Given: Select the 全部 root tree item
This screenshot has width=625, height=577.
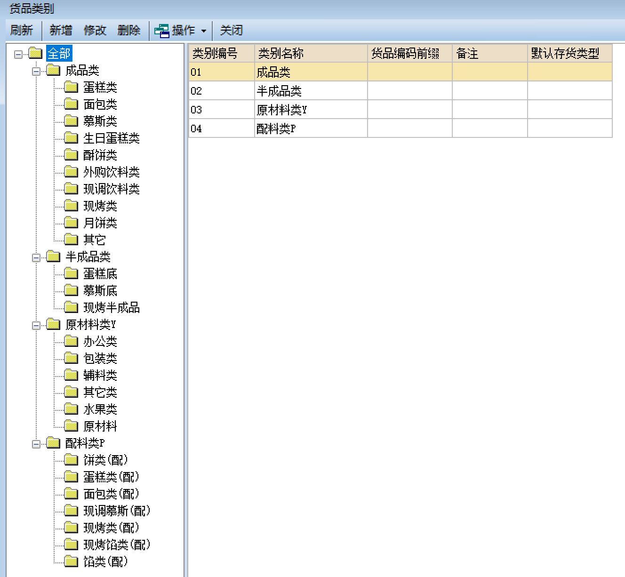Looking at the screenshot, I should (x=59, y=54).
